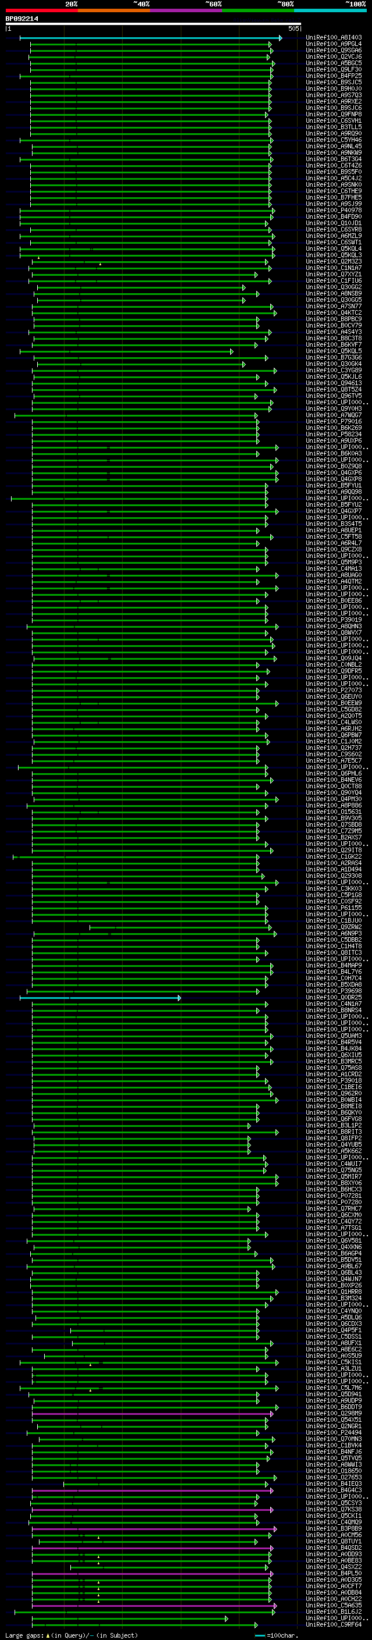Select the UniRef100_B6T3G4 label
Screen dimensions: 372x1640
click(334, 159)
